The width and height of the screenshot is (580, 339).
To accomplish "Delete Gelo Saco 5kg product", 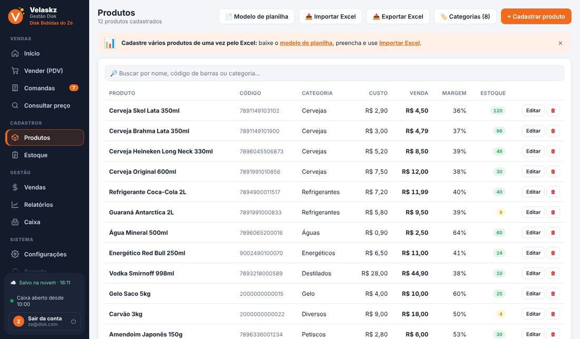I will (553, 293).
